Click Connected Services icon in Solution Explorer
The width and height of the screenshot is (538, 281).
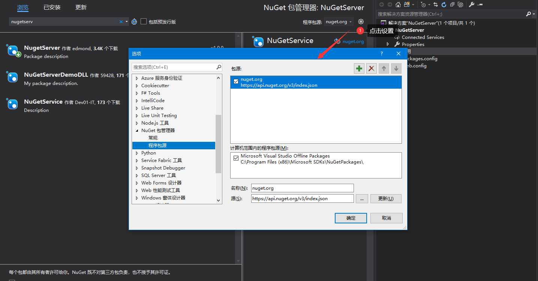[397, 37]
